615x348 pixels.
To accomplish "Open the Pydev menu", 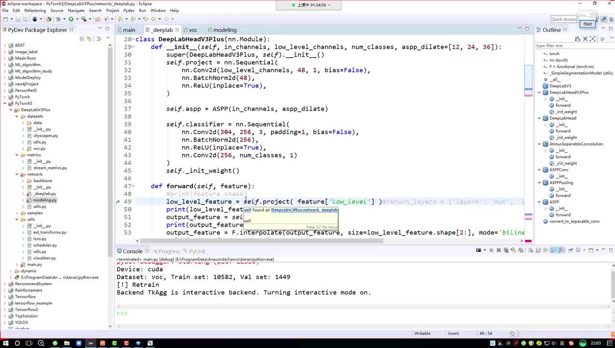I will (129, 10).
